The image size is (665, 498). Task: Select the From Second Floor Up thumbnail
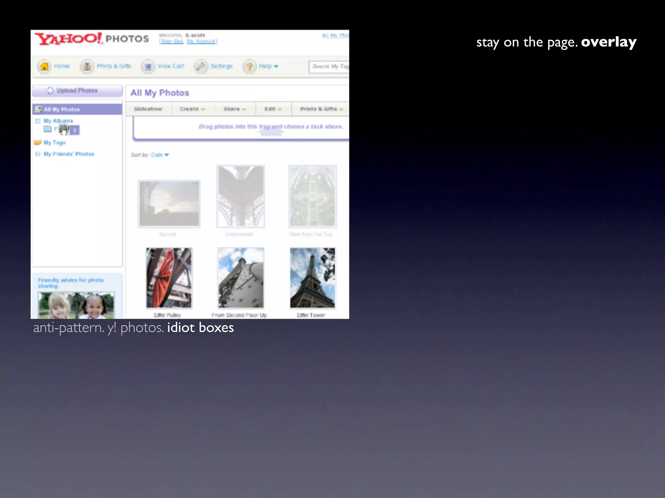pyautogui.click(x=241, y=278)
